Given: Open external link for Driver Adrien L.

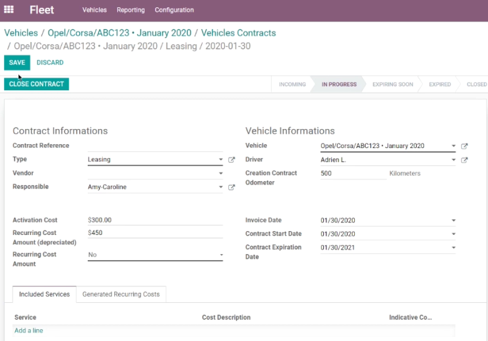Looking at the screenshot, I should click(x=464, y=160).
